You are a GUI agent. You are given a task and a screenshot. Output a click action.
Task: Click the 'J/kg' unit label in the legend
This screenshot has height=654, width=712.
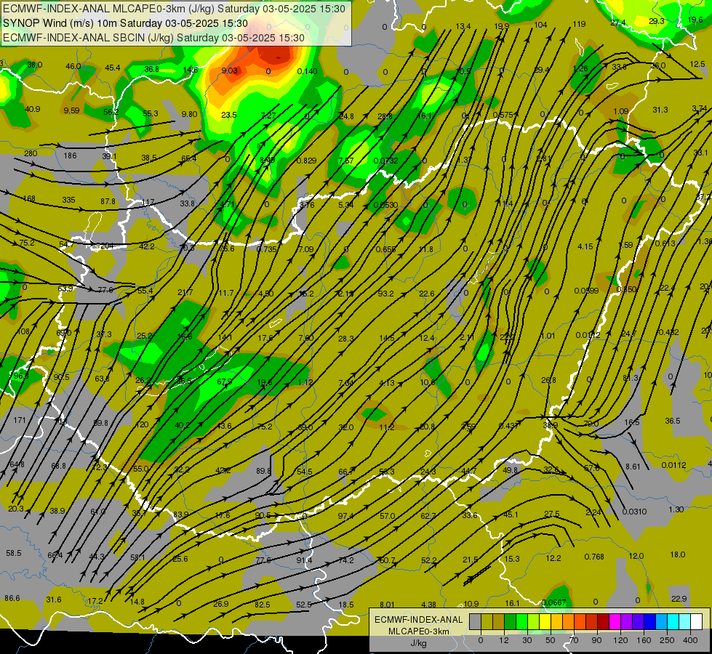point(418,643)
